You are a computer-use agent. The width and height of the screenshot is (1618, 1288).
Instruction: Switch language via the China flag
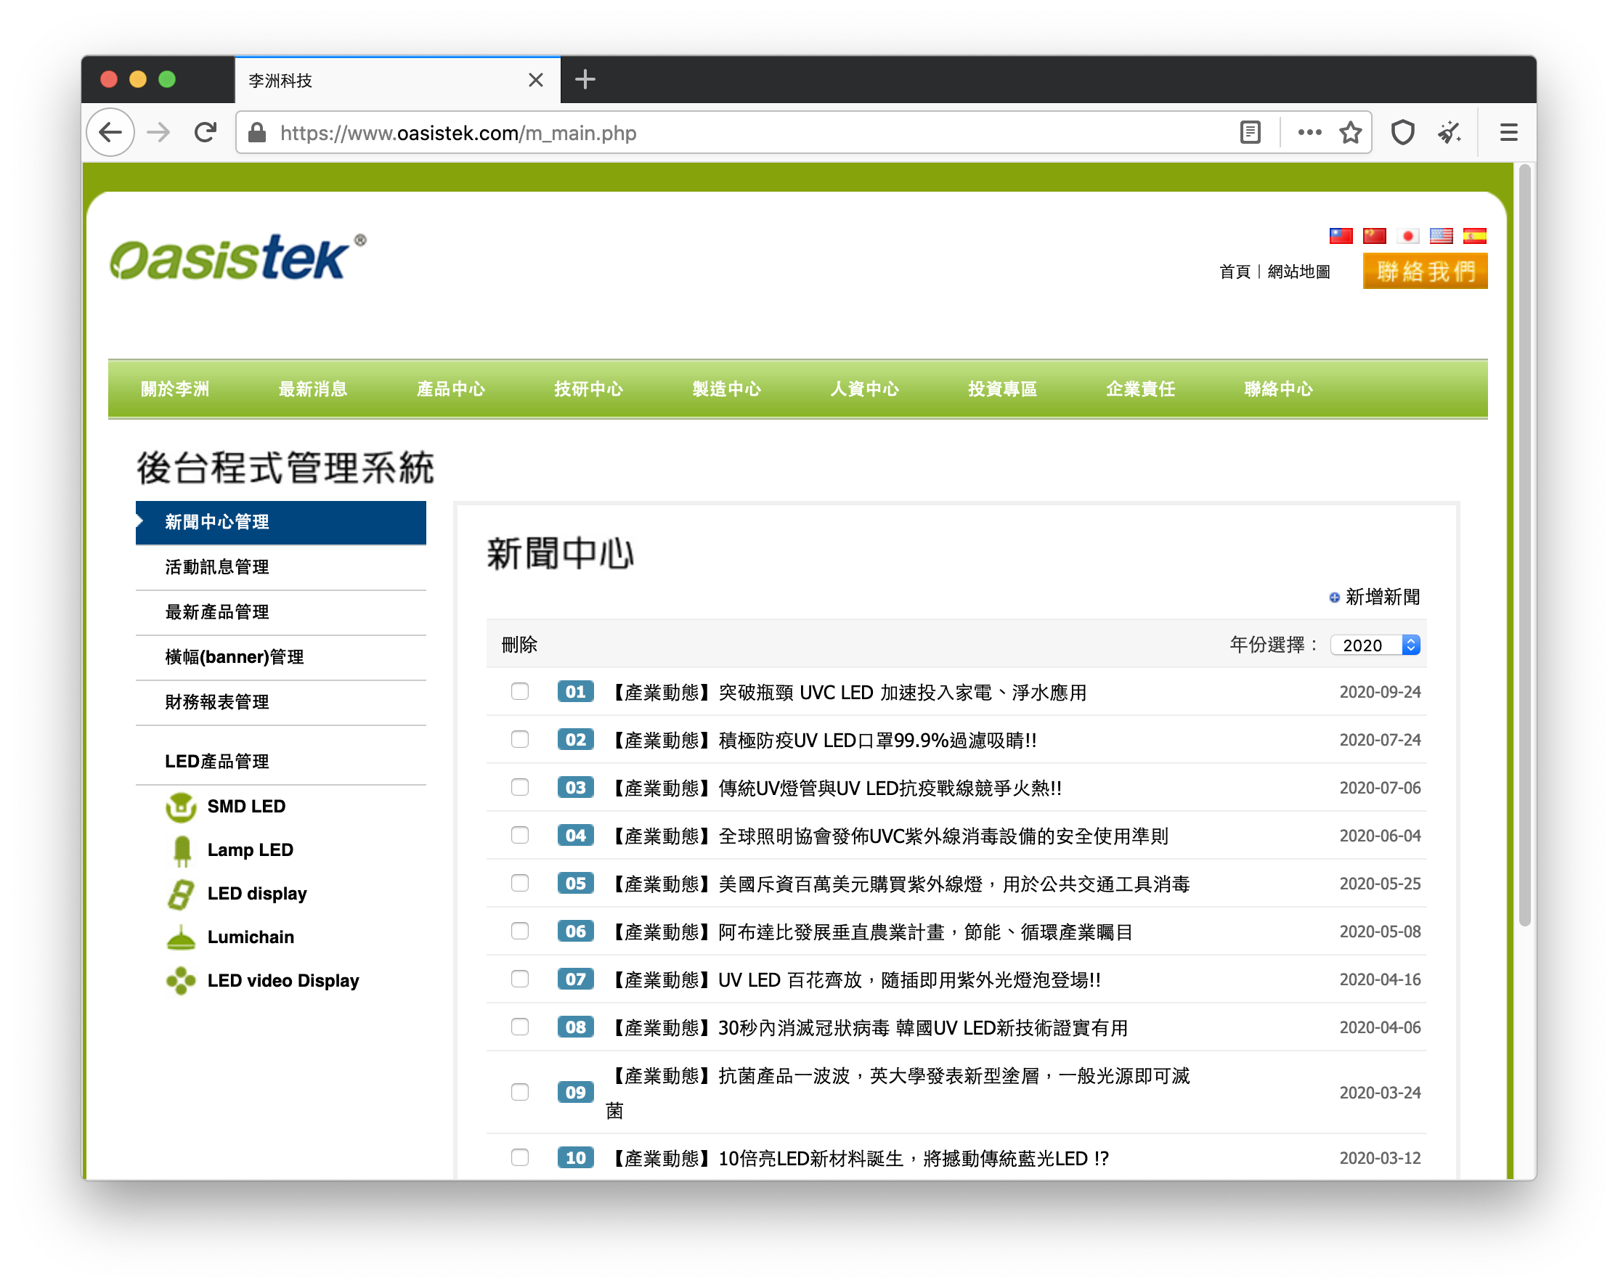(1374, 236)
